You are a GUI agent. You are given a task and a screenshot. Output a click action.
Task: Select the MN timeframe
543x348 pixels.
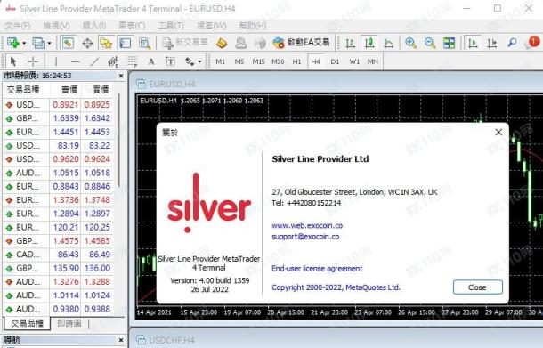[x=373, y=61]
